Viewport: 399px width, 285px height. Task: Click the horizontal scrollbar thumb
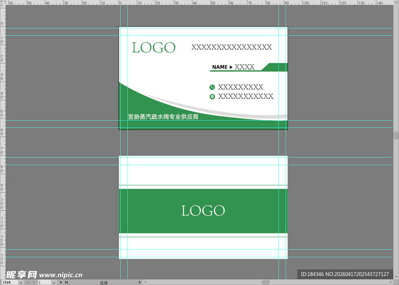tap(265, 282)
